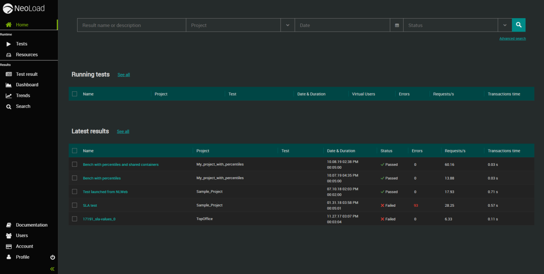Viewport: 544px width, 274px height.
Task: Click the Resources icon in sidebar
Action: [x=9, y=55]
